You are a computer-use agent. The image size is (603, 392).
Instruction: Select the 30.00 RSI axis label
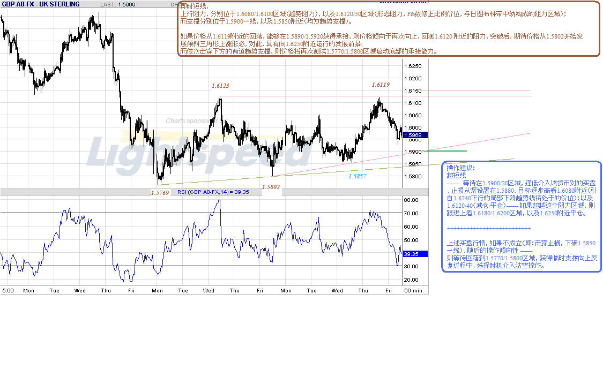point(411,266)
